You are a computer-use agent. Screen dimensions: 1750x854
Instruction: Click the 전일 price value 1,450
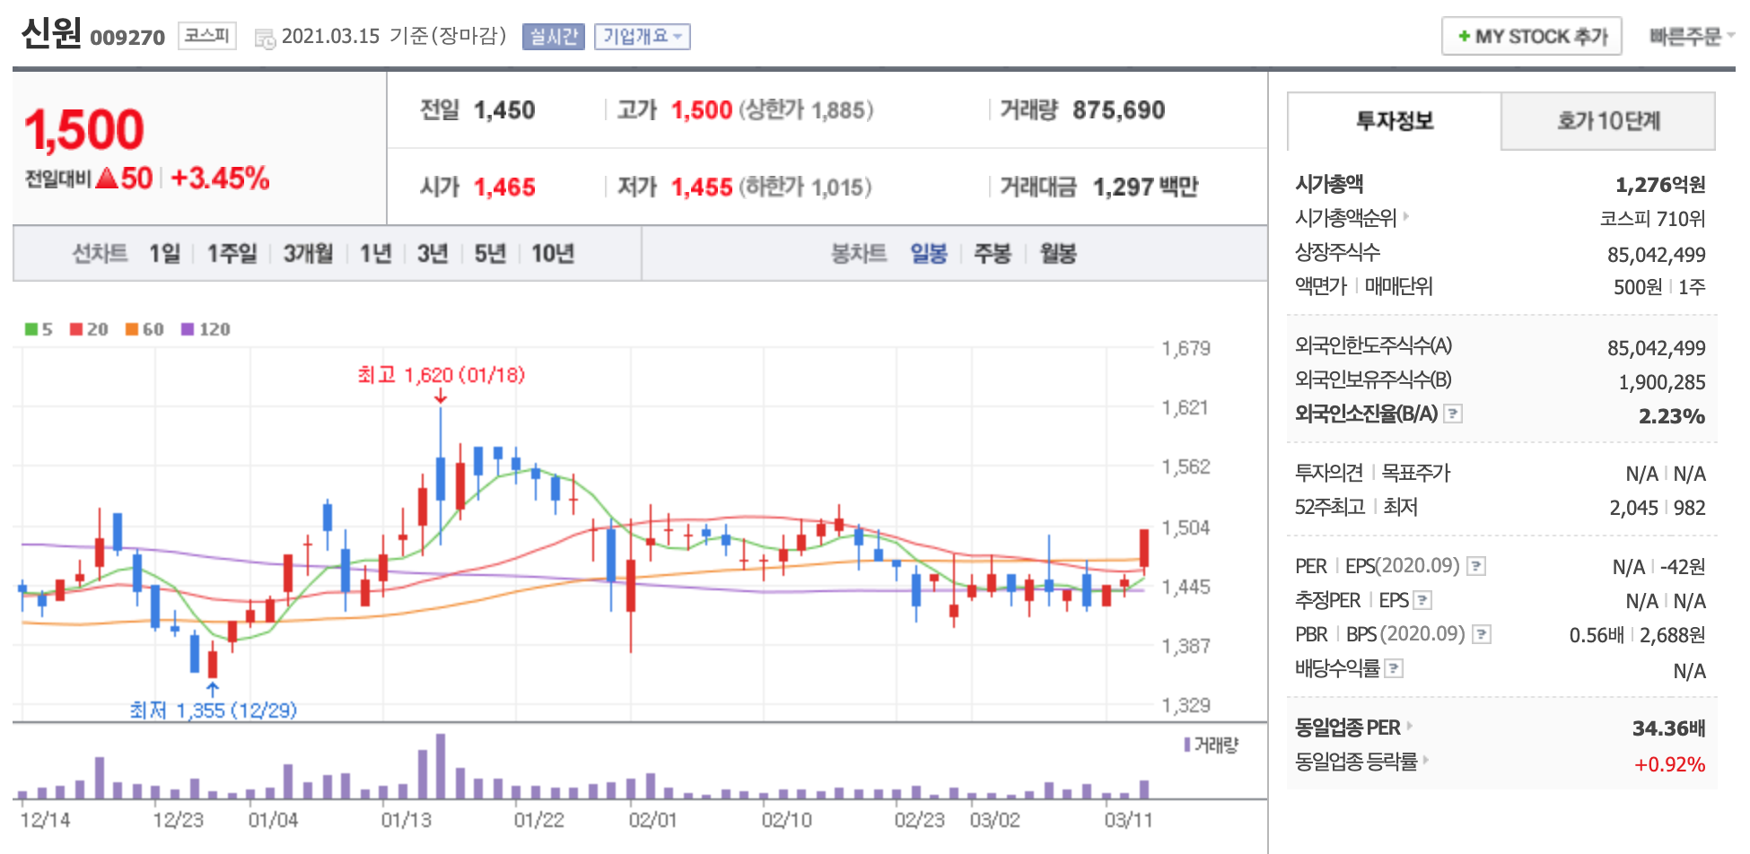504,110
